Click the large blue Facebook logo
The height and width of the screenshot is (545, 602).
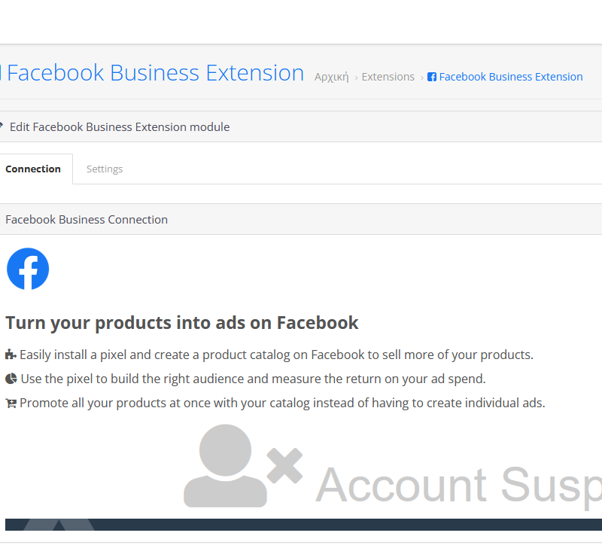[28, 269]
